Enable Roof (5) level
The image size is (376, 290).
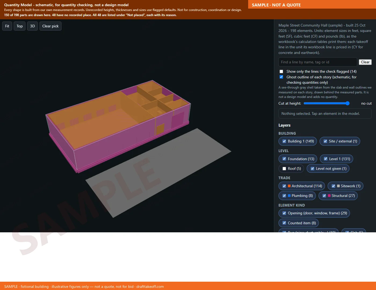coord(291,168)
